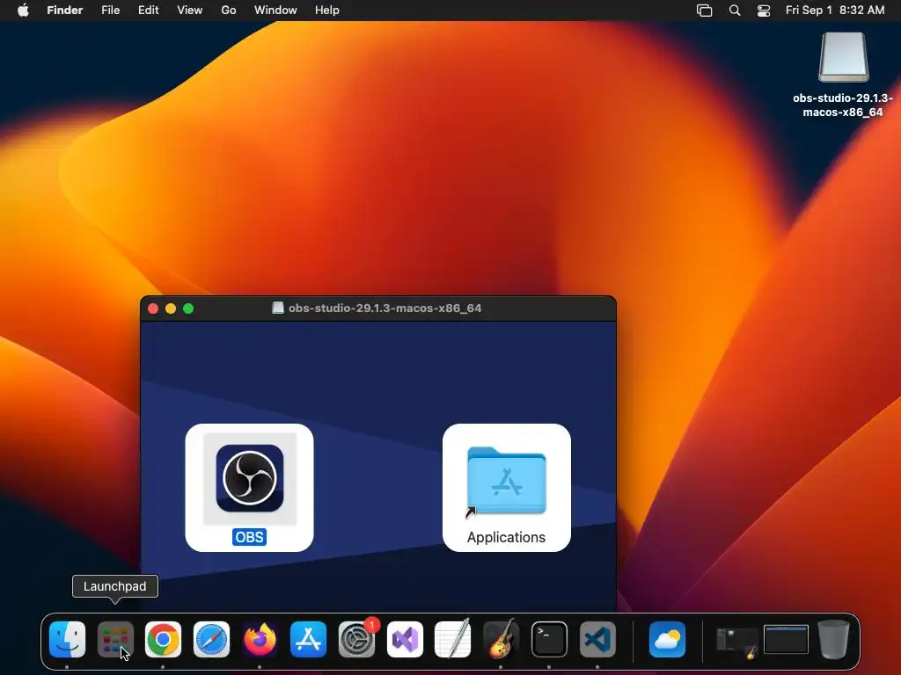Launch Safari from the Dock
The height and width of the screenshot is (675, 901).
pyautogui.click(x=211, y=640)
